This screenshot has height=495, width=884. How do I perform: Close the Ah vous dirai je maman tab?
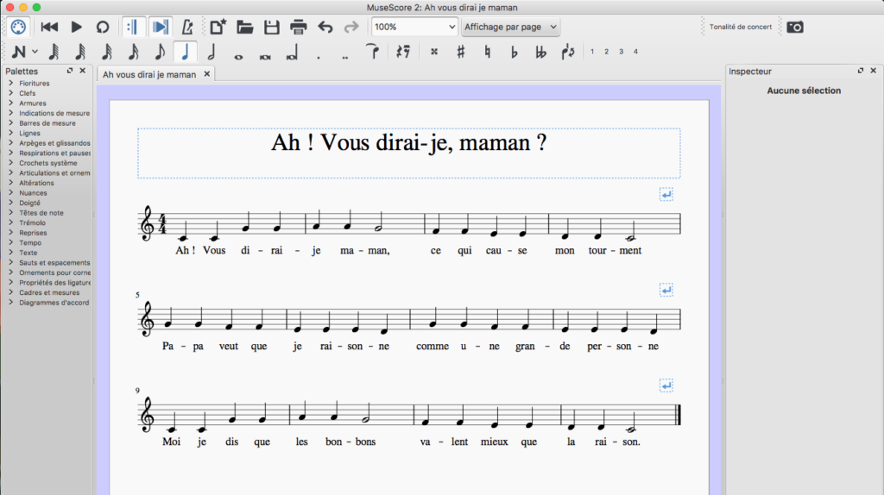[207, 74]
